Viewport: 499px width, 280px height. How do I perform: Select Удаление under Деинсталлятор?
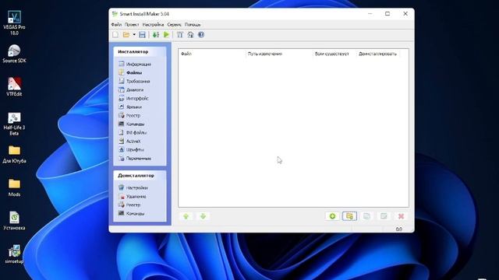[x=132, y=197]
